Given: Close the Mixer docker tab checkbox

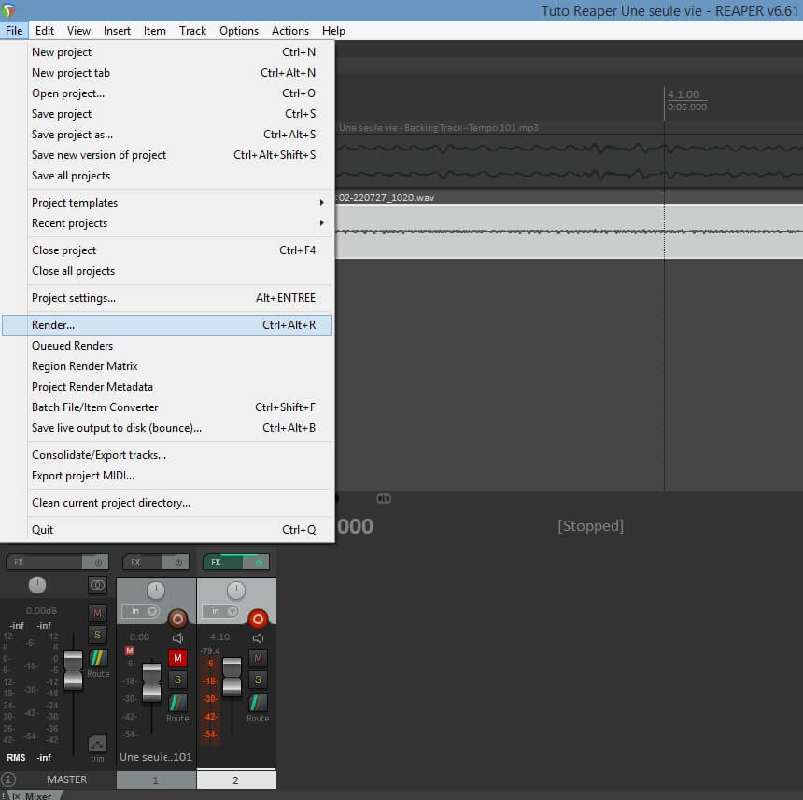Looking at the screenshot, I should point(17,796).
